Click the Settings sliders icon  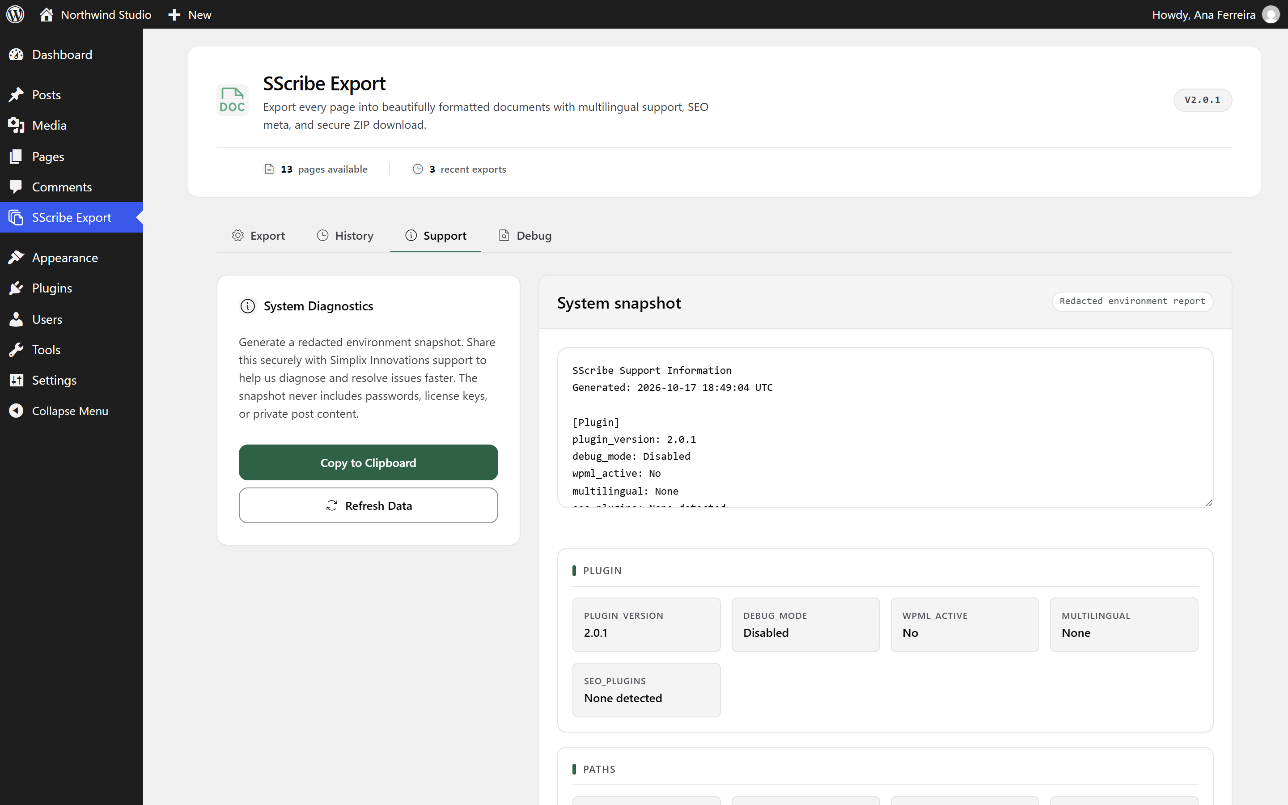(x=16, y=380)
